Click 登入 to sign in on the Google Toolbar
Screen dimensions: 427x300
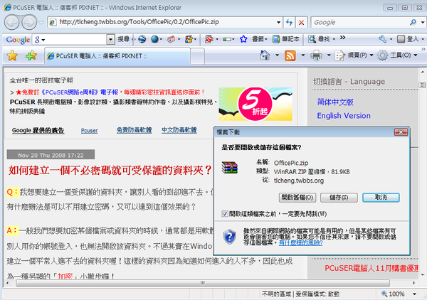[x=407, y=39]
